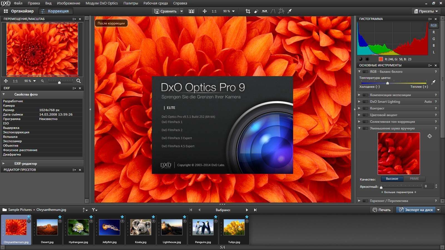
Task: Go to next image arrow
Action: coord(247,210)
